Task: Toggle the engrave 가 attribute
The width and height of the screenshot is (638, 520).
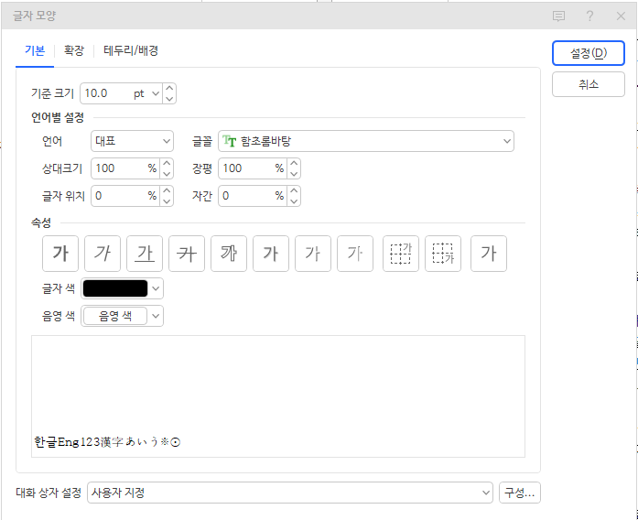Action: [355, 254]
